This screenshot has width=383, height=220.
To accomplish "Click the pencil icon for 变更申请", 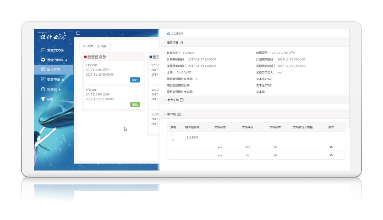I will click(x=43, y=79).
